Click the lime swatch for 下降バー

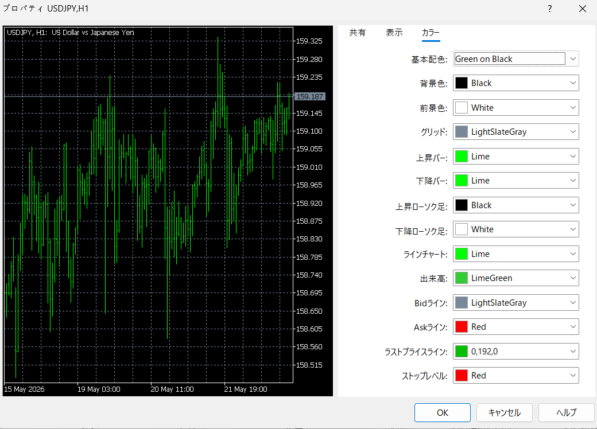(462, 180)
